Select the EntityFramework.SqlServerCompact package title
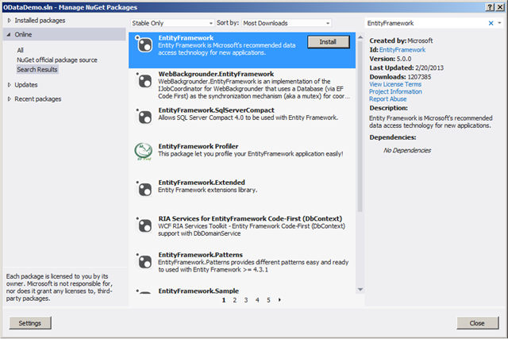 (x=216, y=110)
